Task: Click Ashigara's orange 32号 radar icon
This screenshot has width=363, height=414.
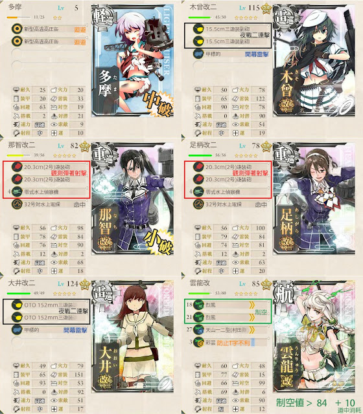Action: pyautogui.click(x=198, y=204)
